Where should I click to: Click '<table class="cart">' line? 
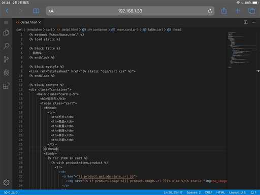pos(58,103)
